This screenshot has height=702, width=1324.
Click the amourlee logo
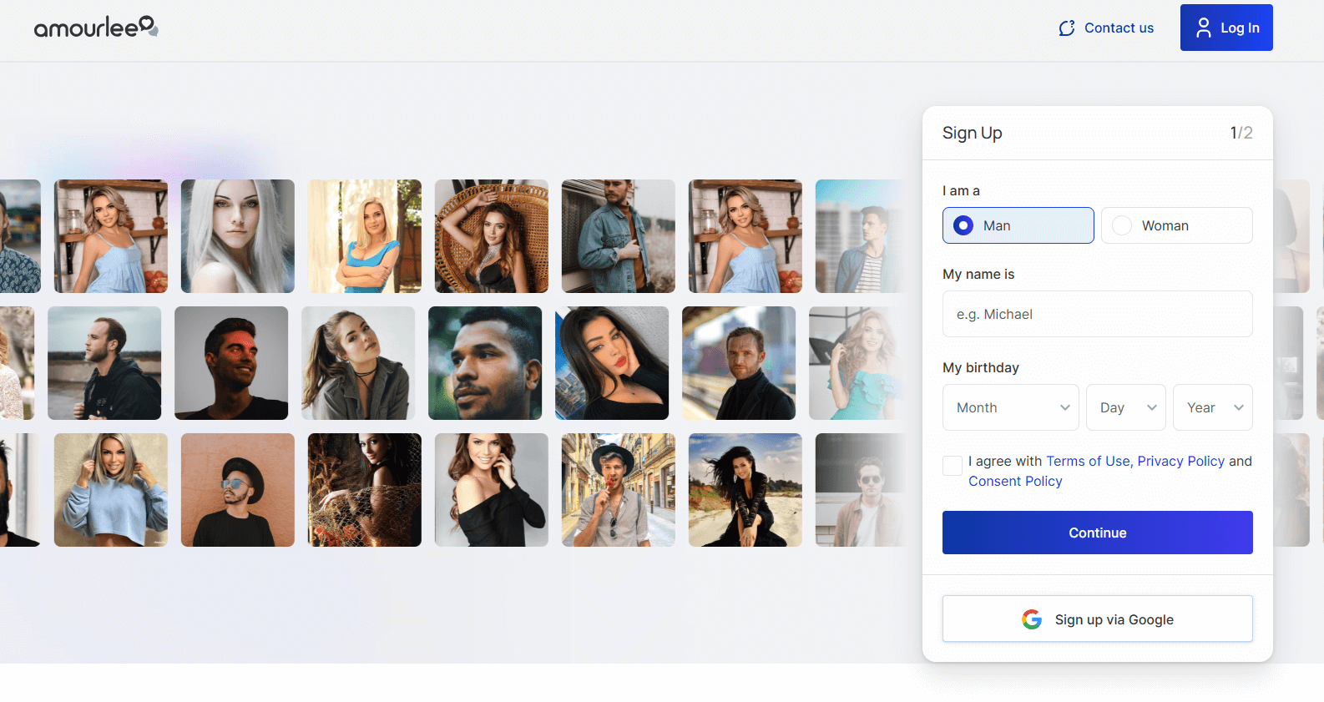coord(96,28)
